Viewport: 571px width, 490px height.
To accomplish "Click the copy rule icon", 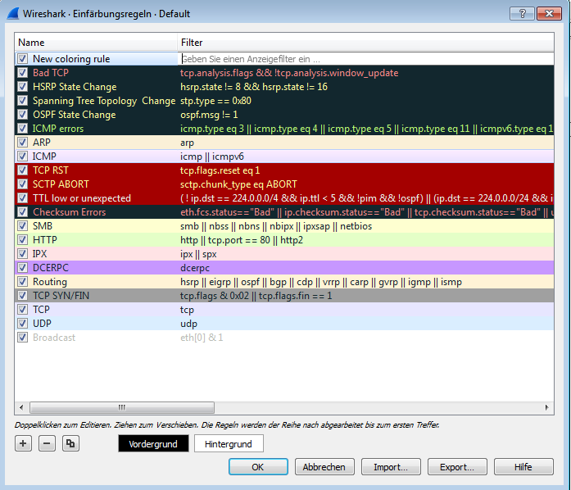I will point(70,443).
